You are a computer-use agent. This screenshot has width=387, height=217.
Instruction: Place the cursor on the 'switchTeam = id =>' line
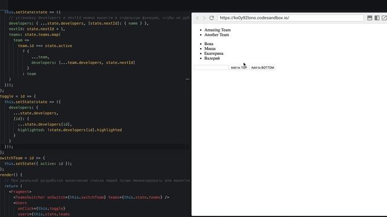22,158
